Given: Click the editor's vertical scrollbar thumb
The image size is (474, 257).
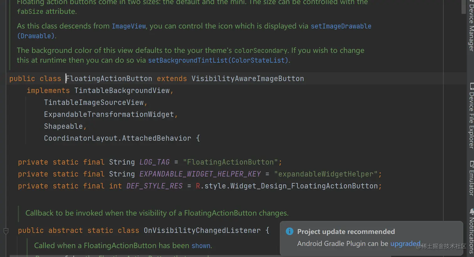Looking at the screenshot, I should pos(464,7).
